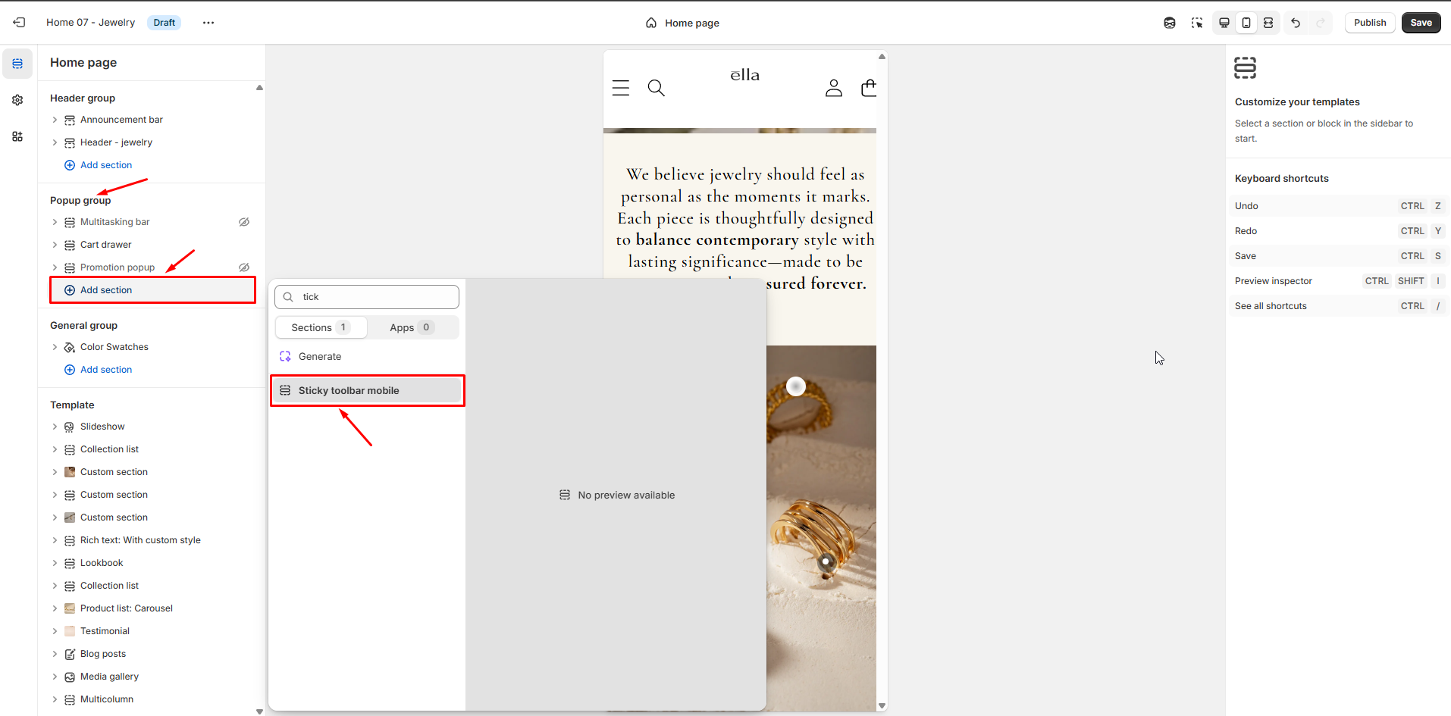Click See all shortcuts link
The image size is (1451, 716).
tap(1271, 306)
